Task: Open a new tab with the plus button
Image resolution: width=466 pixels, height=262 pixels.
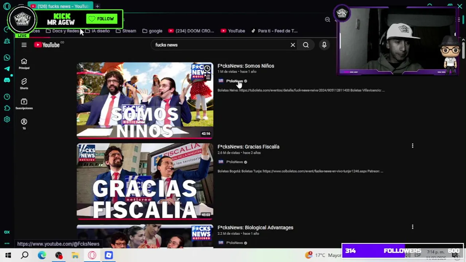Action: 97,6
